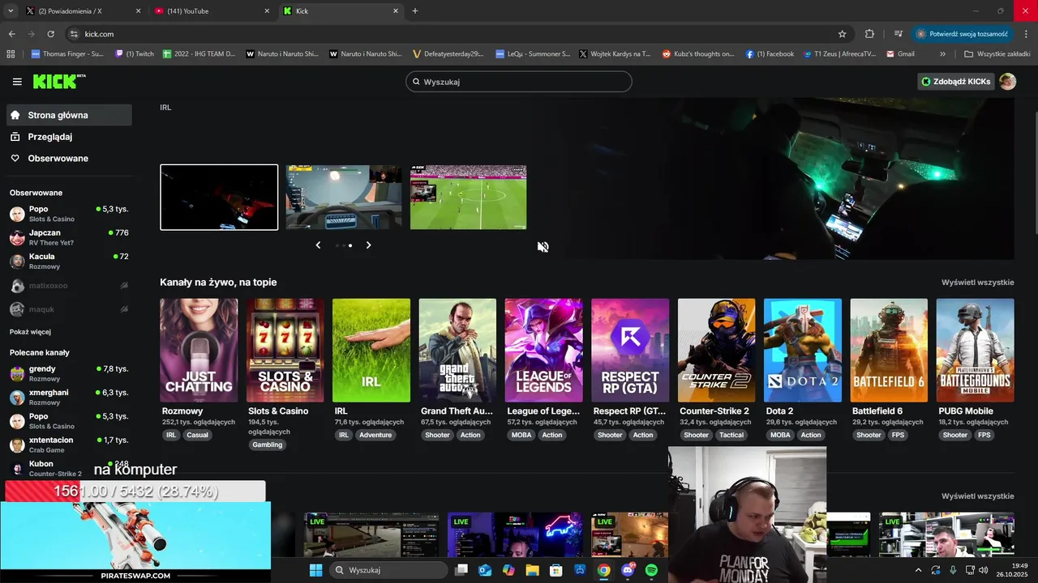The image size is (1038, 583).
Task: Open the (1) Facebook bookmark
Action: [770, 54]
